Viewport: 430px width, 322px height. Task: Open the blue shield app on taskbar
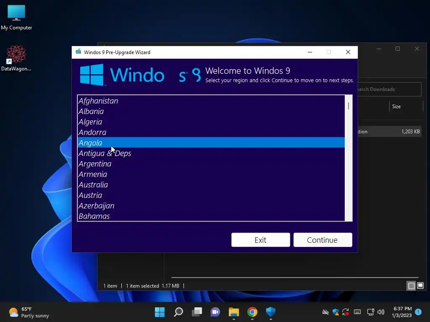point(271,312)
